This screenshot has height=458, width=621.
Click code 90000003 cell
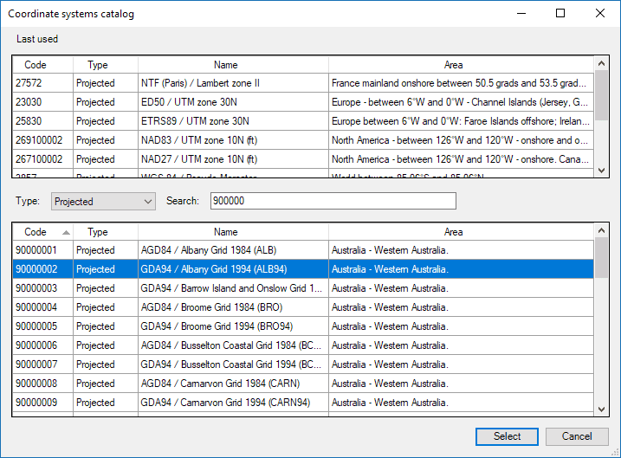pyautogui.click(x=42, y=288)
